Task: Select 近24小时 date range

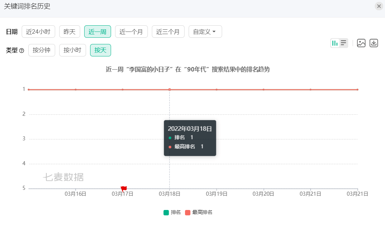Action: [38, 32]
